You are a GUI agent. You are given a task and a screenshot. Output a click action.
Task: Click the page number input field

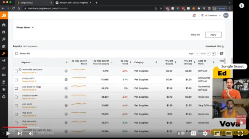pyautogui.click(x=197, y=54)
